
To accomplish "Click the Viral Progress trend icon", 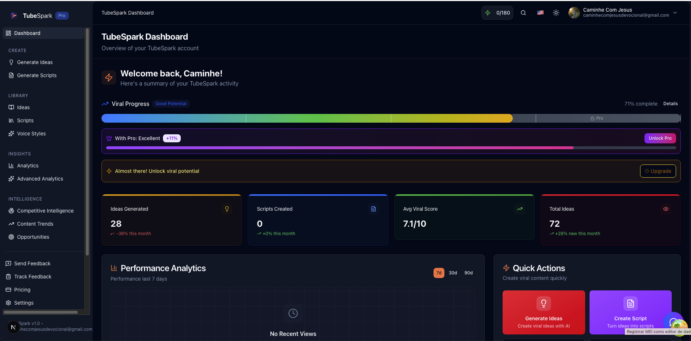I will point(105,104).
